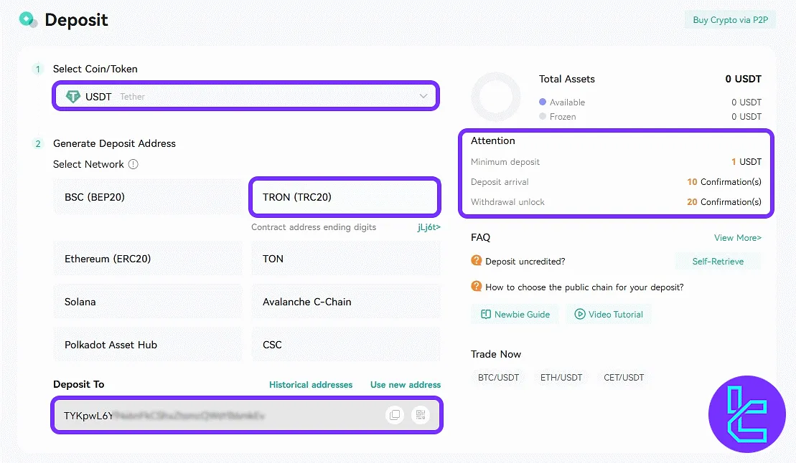Trade the BTC/USDT pair
Viewport: 796px width, 463px height.
(x=499, y=377)
